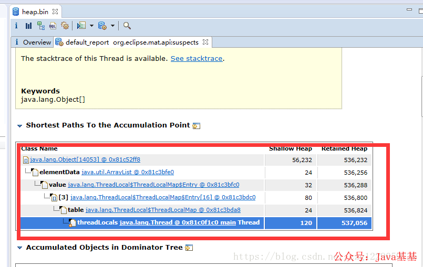
Task: Open the thread overview gear icon
Action: click(x=65, y=26)
